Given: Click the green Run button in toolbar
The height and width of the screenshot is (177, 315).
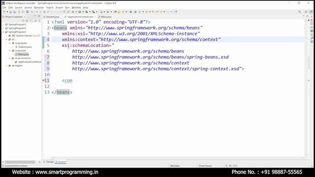Looking at the screenshot, I should pos(80,12).
